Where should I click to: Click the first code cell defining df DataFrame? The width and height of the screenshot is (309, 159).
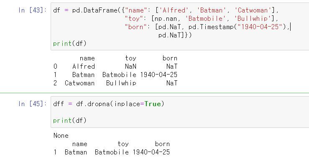(180, 27)
